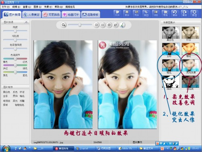Select the crop tool icon
The image size is (202, 152).
(146, 13)
